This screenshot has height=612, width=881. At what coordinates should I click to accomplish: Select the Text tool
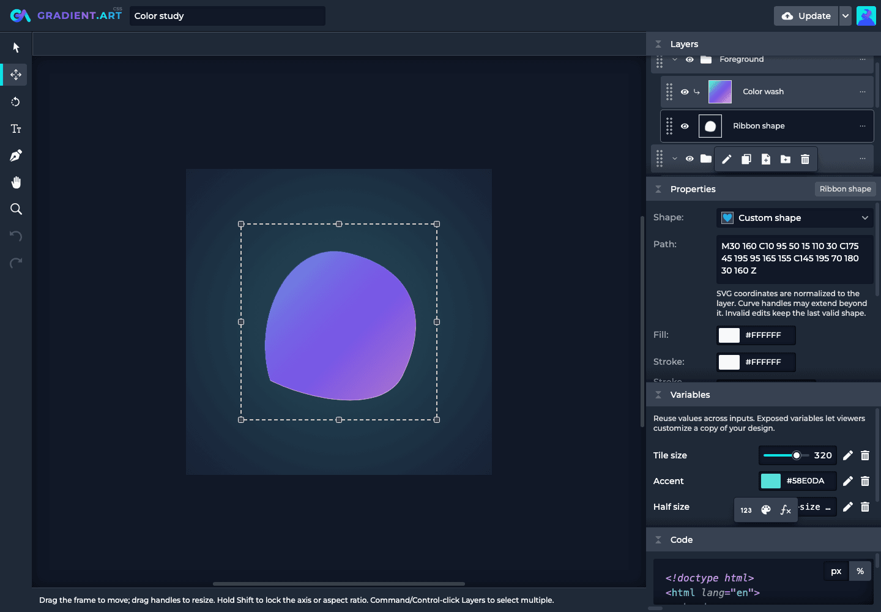(16, 129)
